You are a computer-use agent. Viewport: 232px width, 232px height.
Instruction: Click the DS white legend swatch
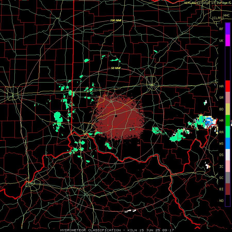[228, 155]
